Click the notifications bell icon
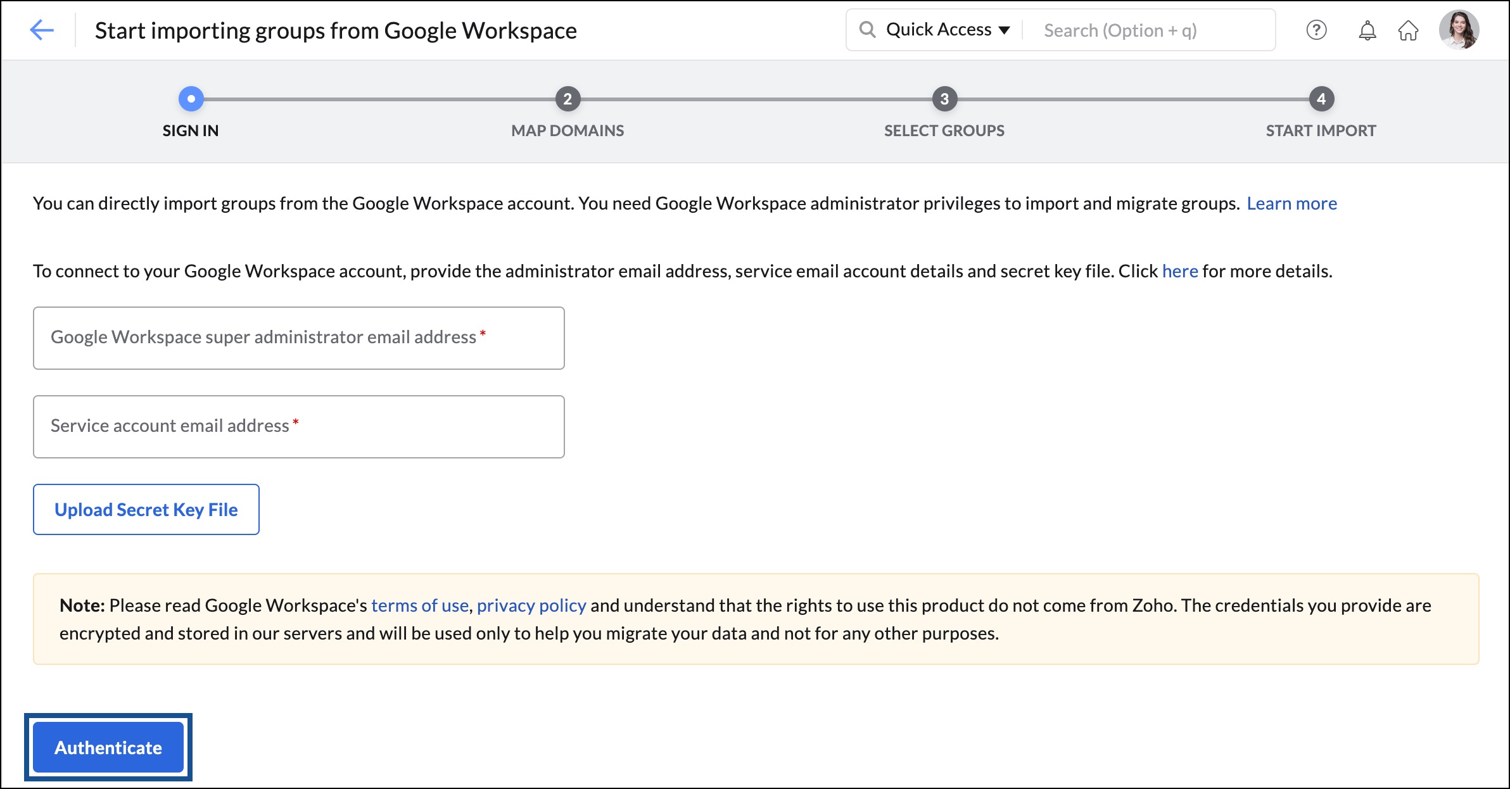This screenshot has width=1510, height=789. pyautogui.click(x=1363, y=30)
